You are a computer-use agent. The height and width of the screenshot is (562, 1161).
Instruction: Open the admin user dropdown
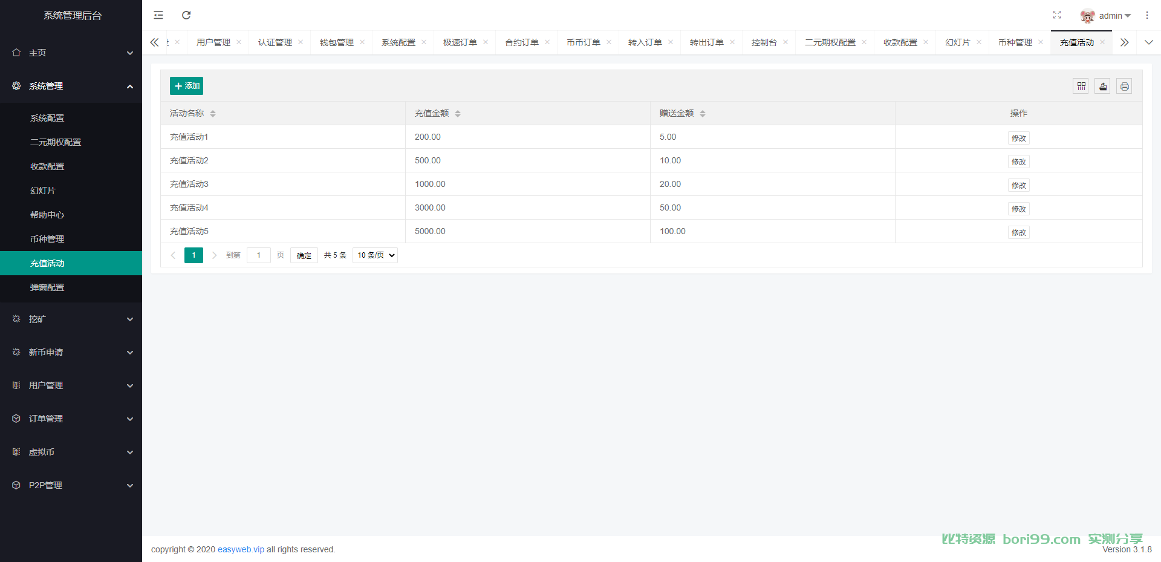[x=1115, y=16]
